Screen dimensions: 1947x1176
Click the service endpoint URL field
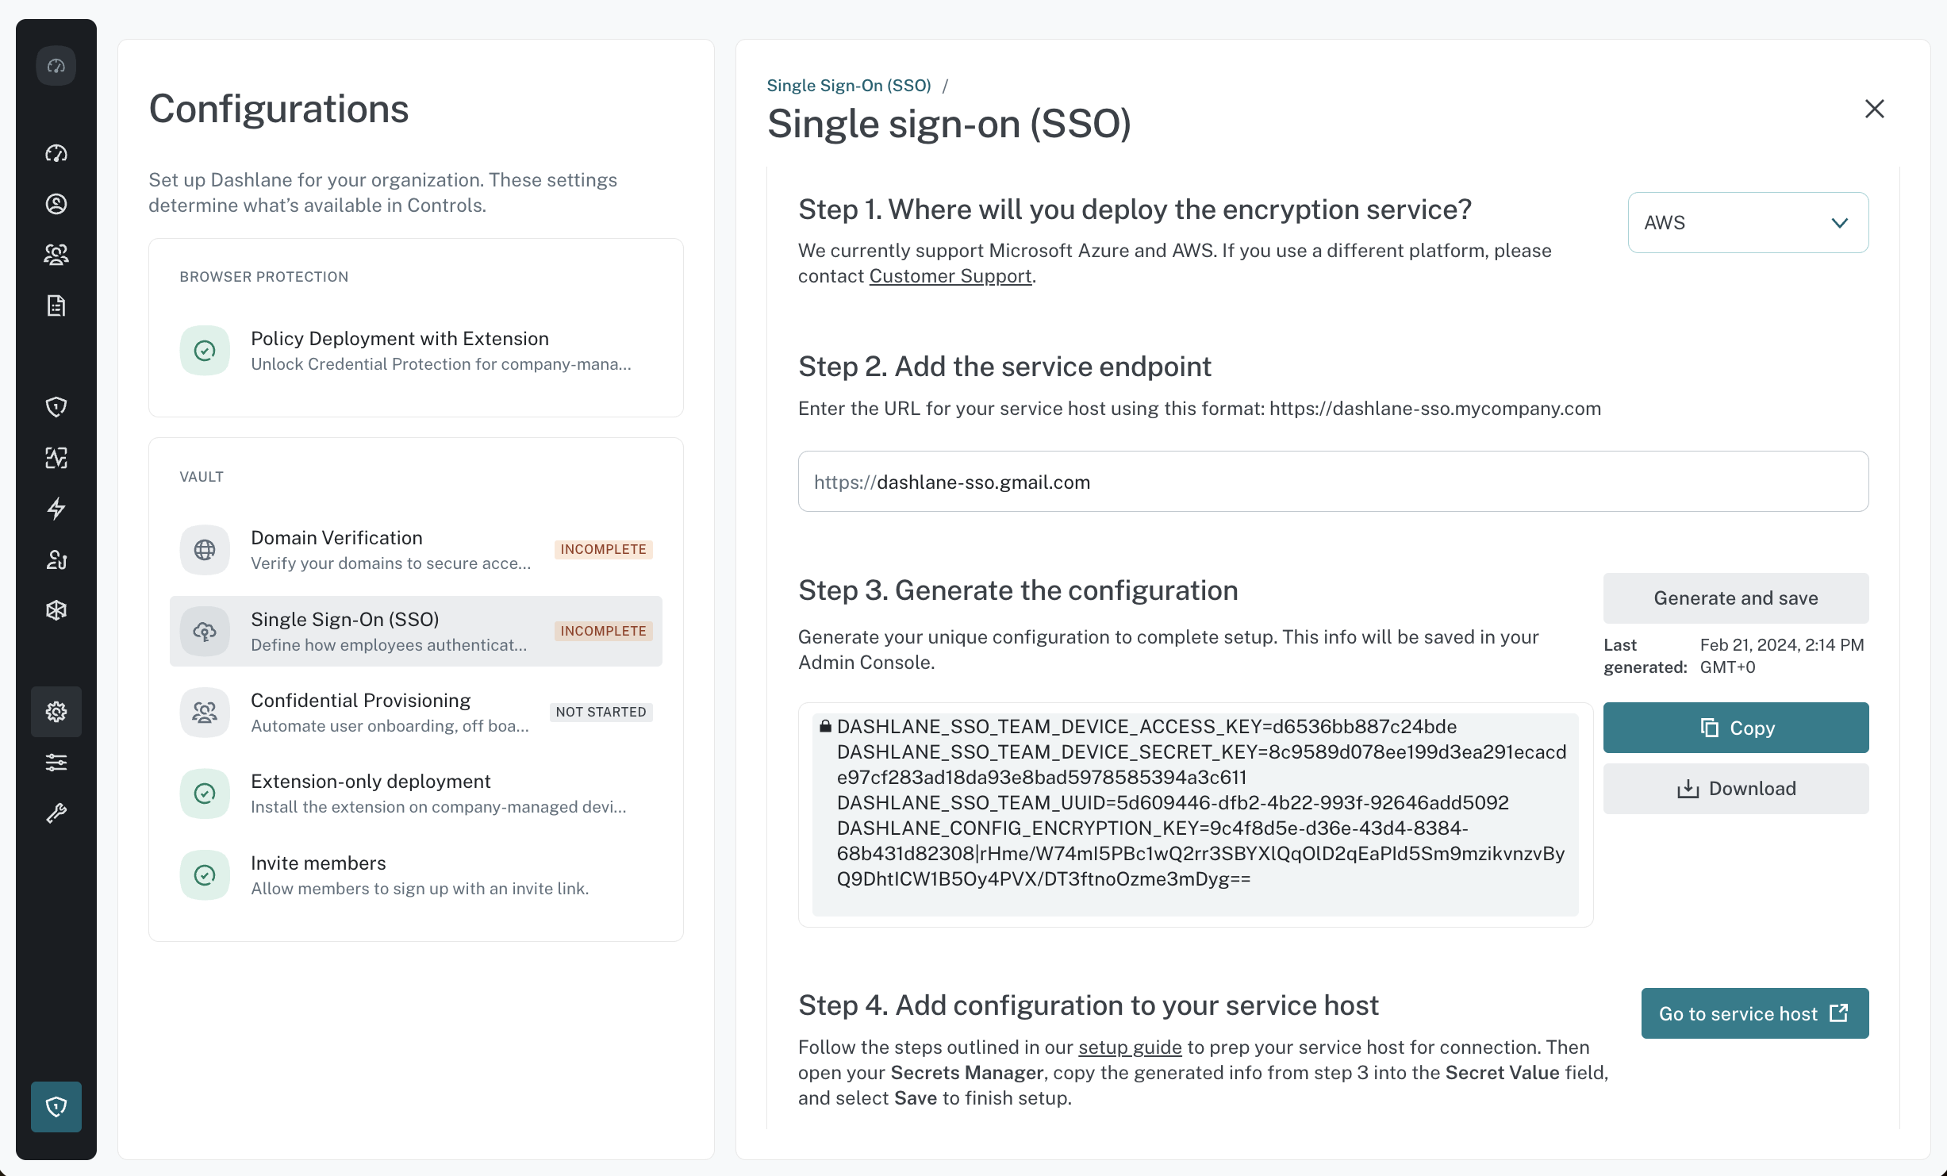click(x=1333, y=482)
